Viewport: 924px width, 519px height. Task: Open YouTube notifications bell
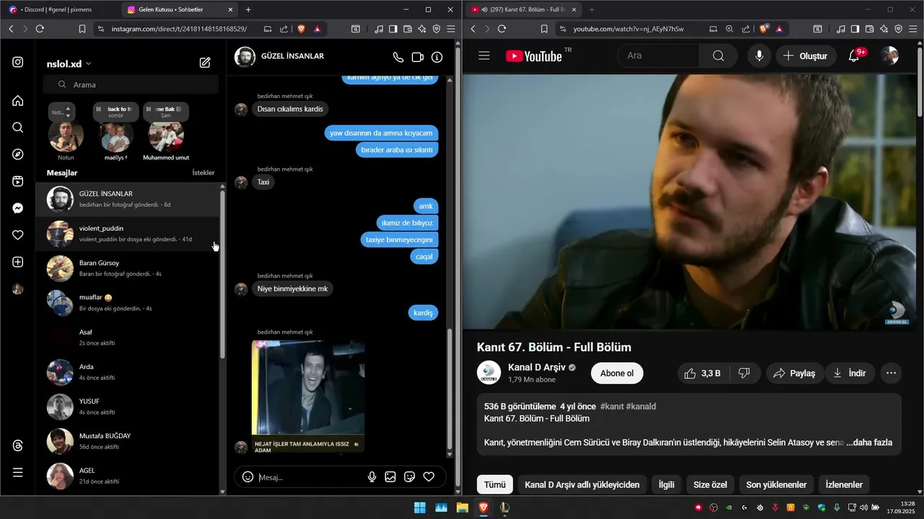coord(853,56)
